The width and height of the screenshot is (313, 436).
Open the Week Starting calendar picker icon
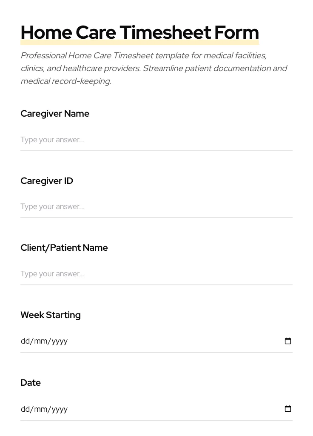(288, 341)
